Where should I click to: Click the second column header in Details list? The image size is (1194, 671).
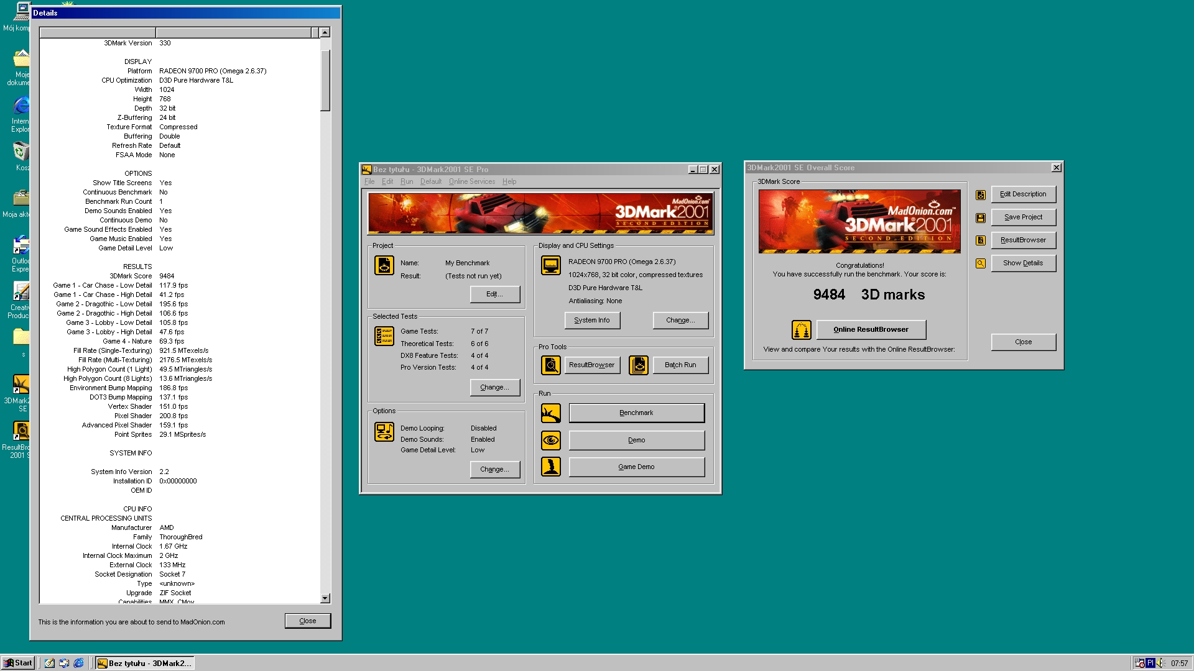point(233,32)
